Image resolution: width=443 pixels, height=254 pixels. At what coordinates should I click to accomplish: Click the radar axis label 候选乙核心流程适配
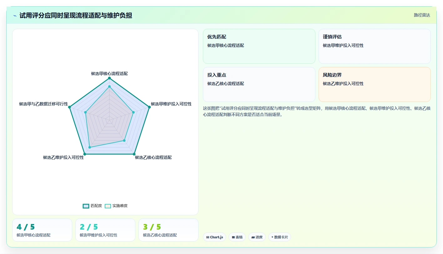click(153, 157)
